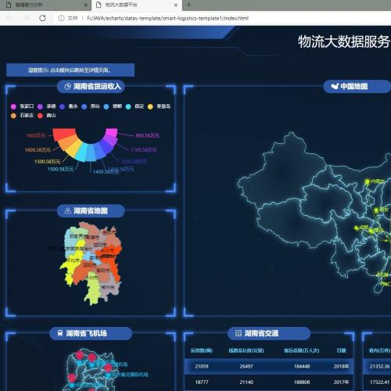Open the 湖南省飞机场 panel title

coord(86,333)
